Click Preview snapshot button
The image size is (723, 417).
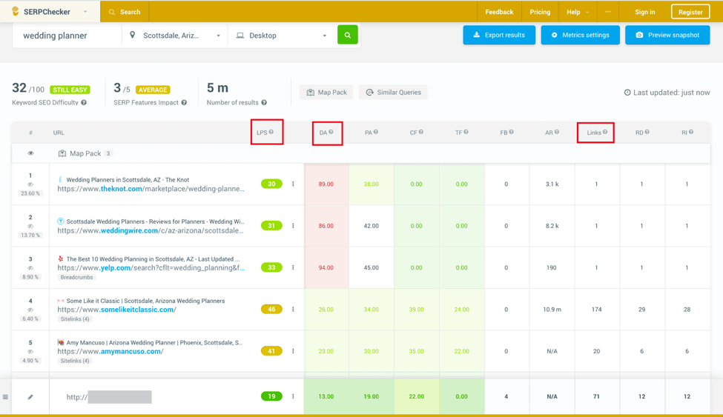pyautogui.click(x=667, y=35)
